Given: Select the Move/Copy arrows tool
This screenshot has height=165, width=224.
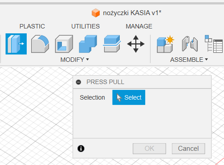Looking at the screenshot, I should tap(136, 44).
